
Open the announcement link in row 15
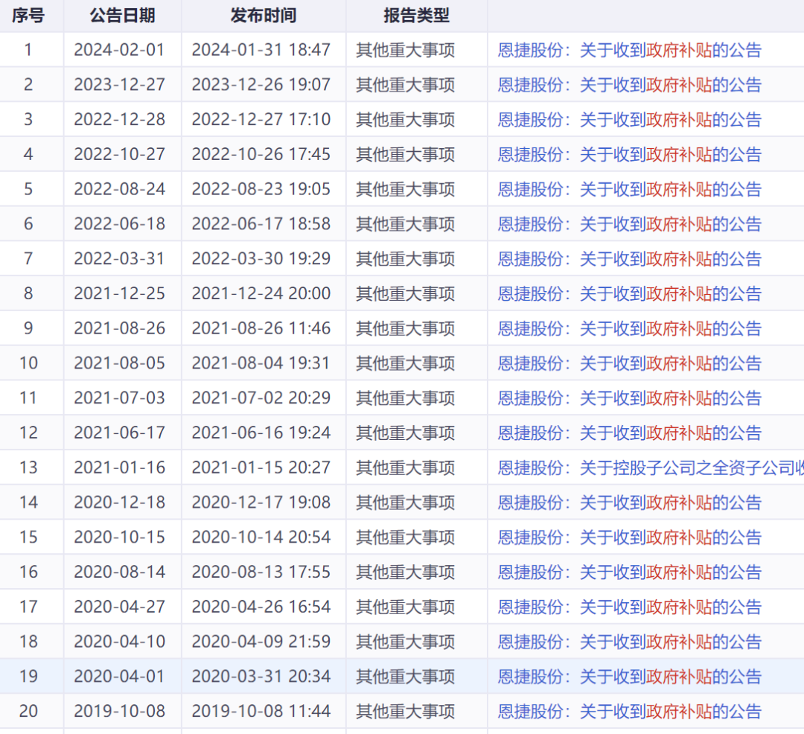click(x=630, y=537)
